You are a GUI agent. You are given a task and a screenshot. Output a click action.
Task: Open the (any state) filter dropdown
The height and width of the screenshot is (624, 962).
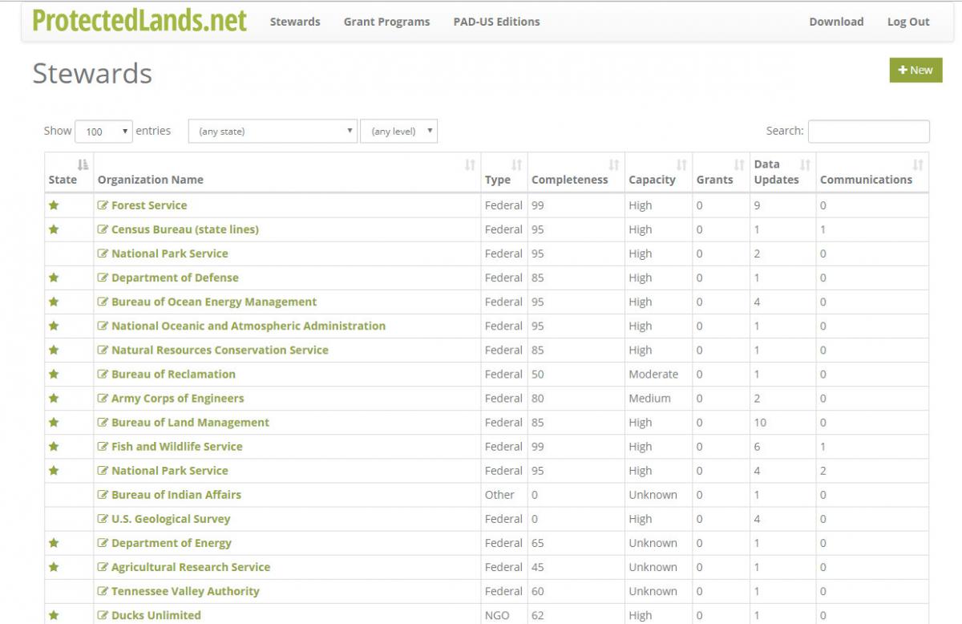(273, 132)
